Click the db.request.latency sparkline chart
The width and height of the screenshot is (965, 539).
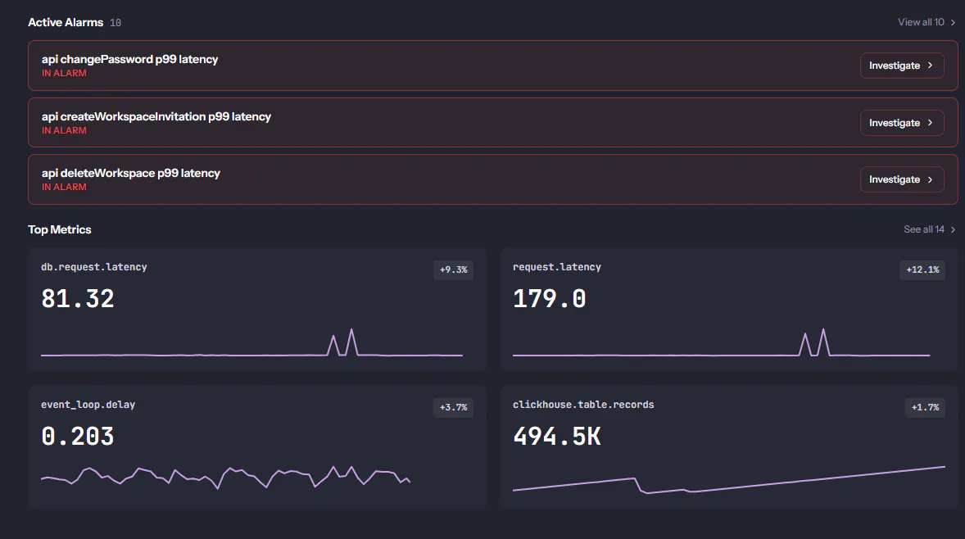(x=251, y=342)
